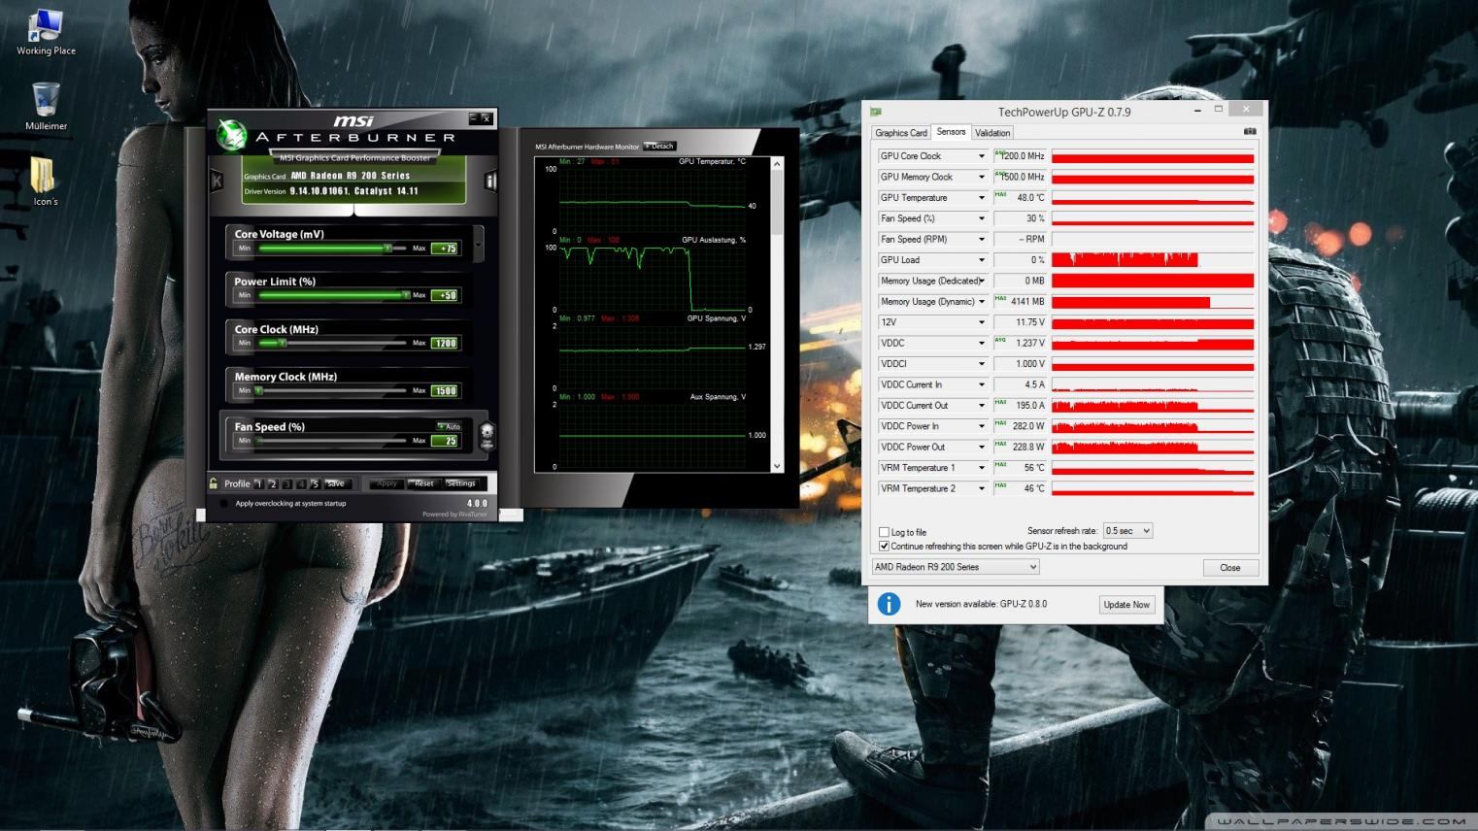Click the Memory Clock slider handle
The image size is (1478, 831).
[x=259, y=390]
